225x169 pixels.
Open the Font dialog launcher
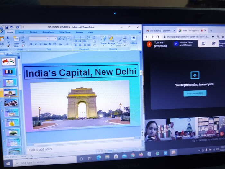coord(71,49)
